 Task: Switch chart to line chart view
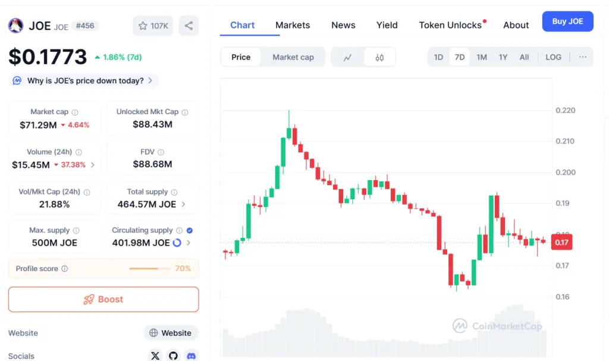348,56
